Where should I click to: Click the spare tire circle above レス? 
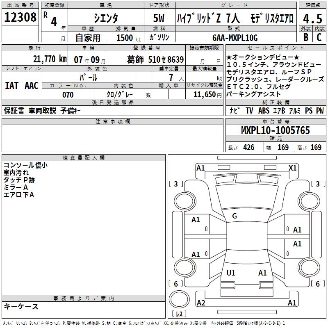point(179,299)
